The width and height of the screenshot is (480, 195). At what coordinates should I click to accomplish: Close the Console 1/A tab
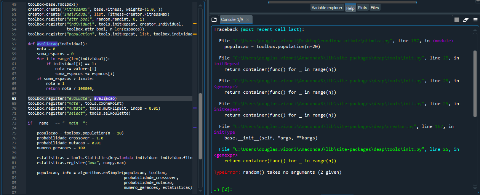click(248, 20)
